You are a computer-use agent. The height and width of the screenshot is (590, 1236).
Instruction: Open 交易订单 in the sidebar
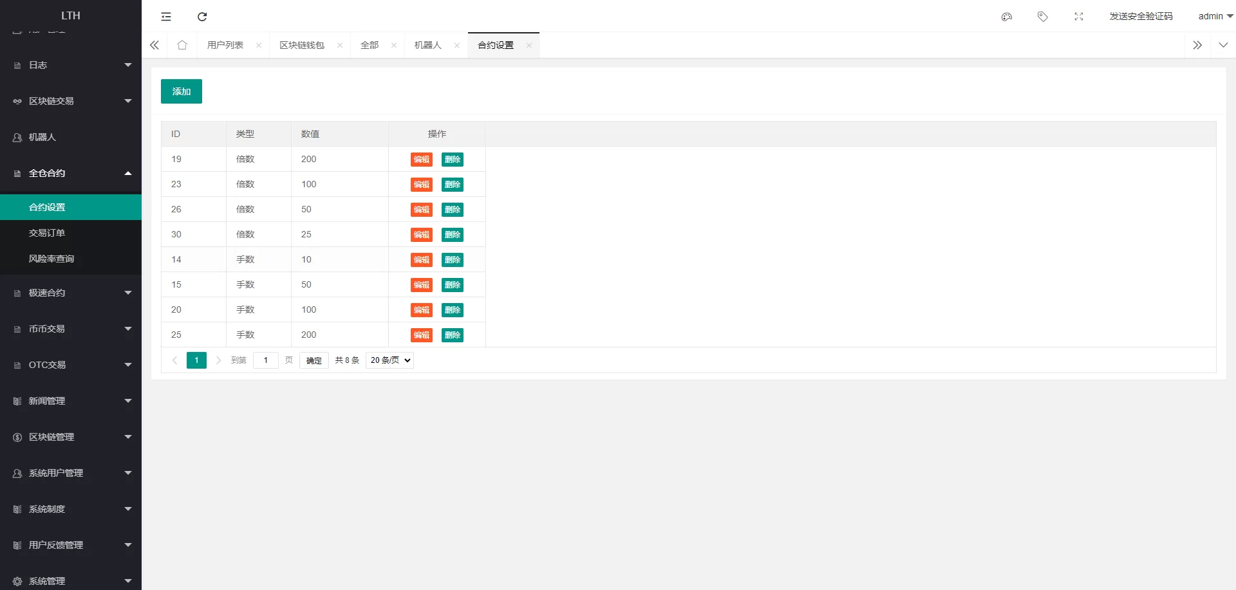(47, 233)
